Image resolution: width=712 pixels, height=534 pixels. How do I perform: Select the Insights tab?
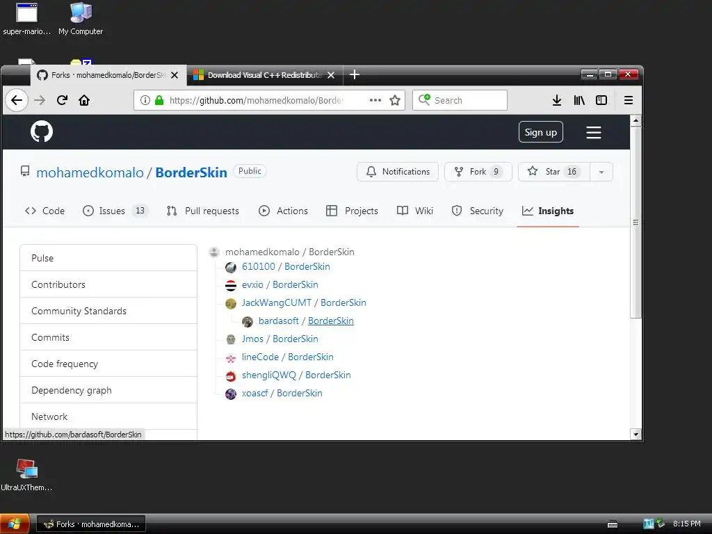coord(548,211)
